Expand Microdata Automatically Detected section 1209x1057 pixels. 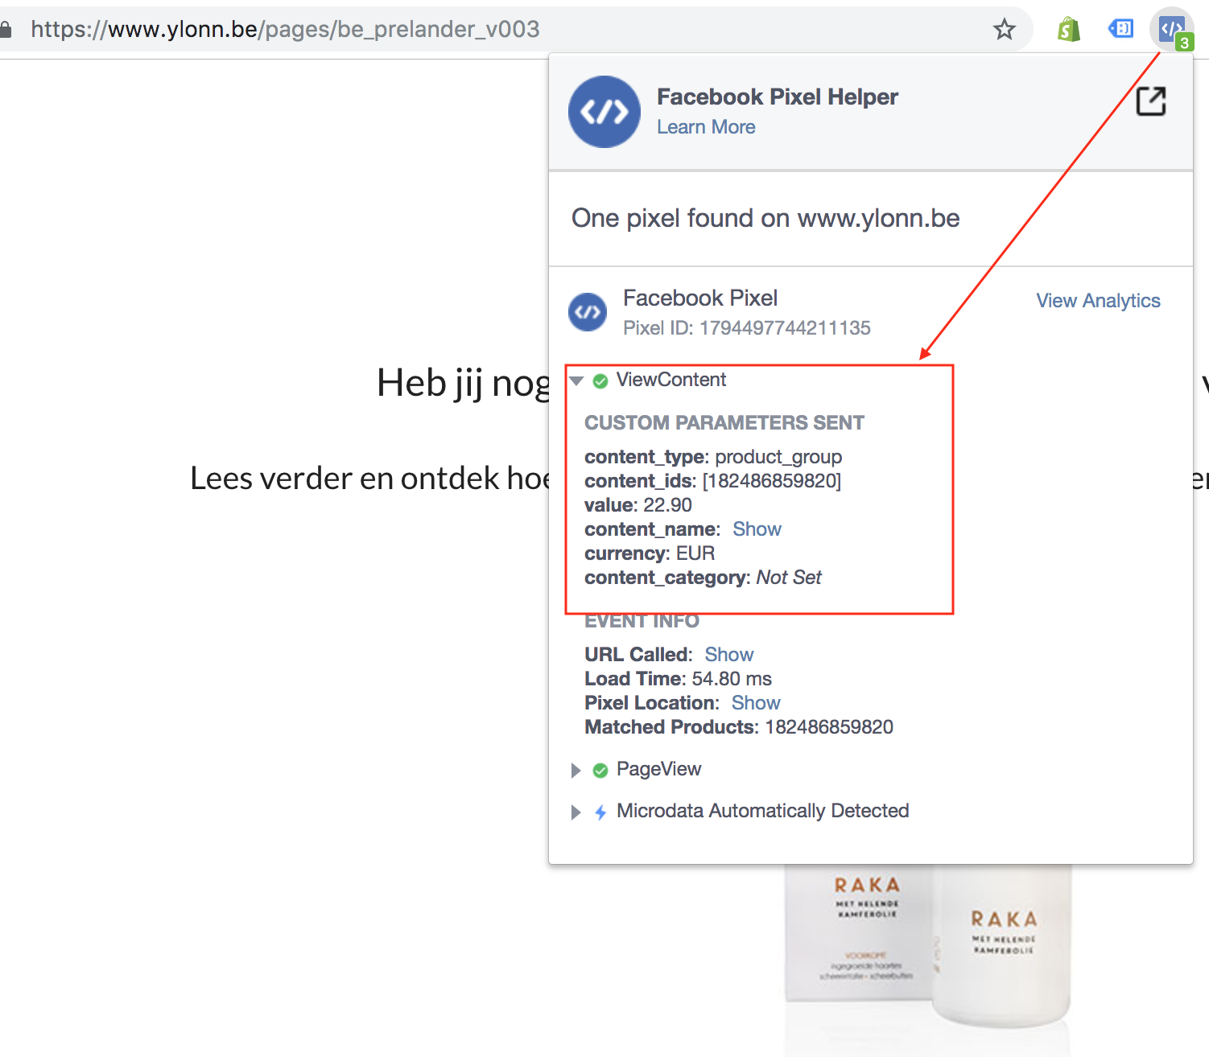tap(576, 812)
